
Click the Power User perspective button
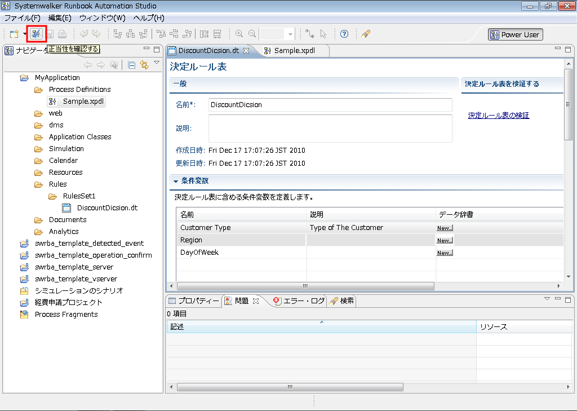(515, 34)
